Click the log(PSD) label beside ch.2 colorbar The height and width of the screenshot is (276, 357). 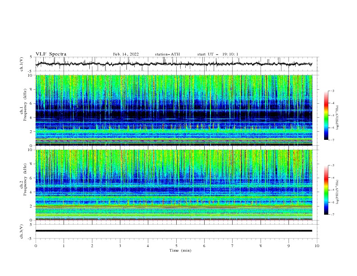338,192
